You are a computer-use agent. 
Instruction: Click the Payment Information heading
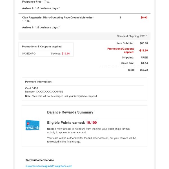(x=39, y=82)
